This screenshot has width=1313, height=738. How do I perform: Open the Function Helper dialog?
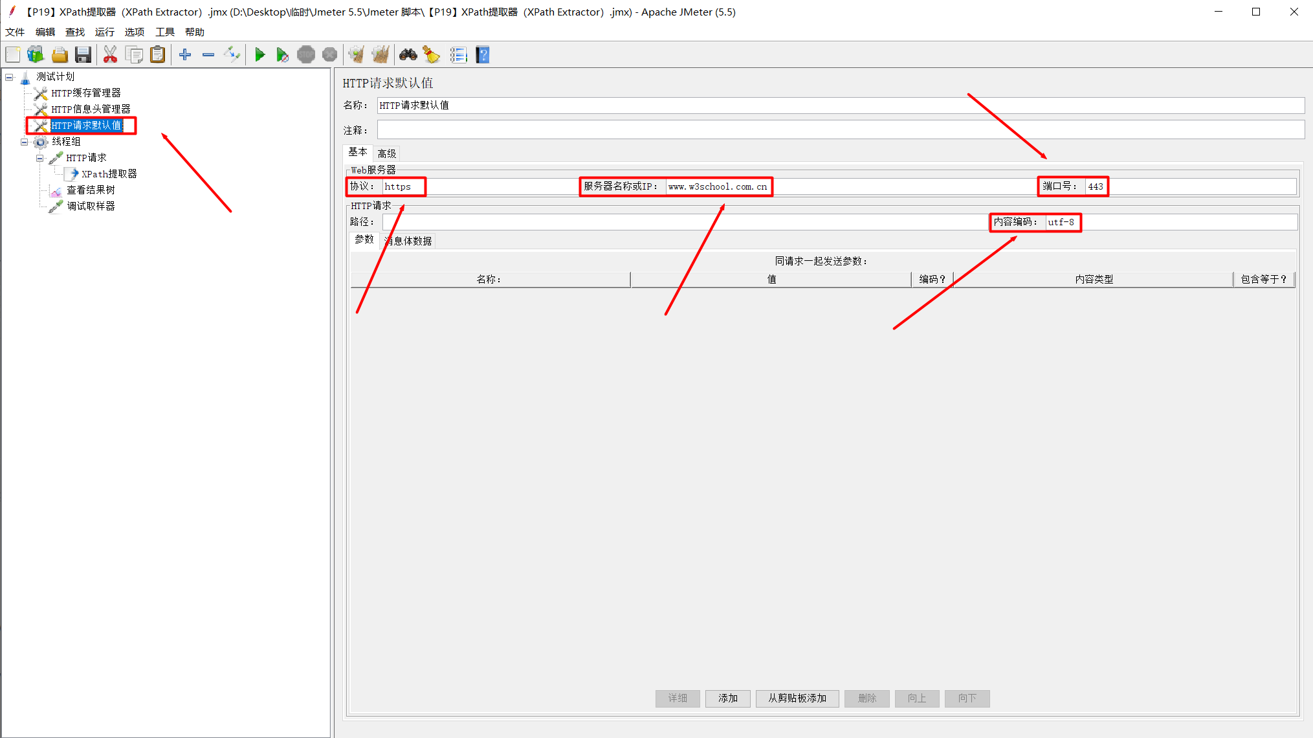(x=458, y=54)
